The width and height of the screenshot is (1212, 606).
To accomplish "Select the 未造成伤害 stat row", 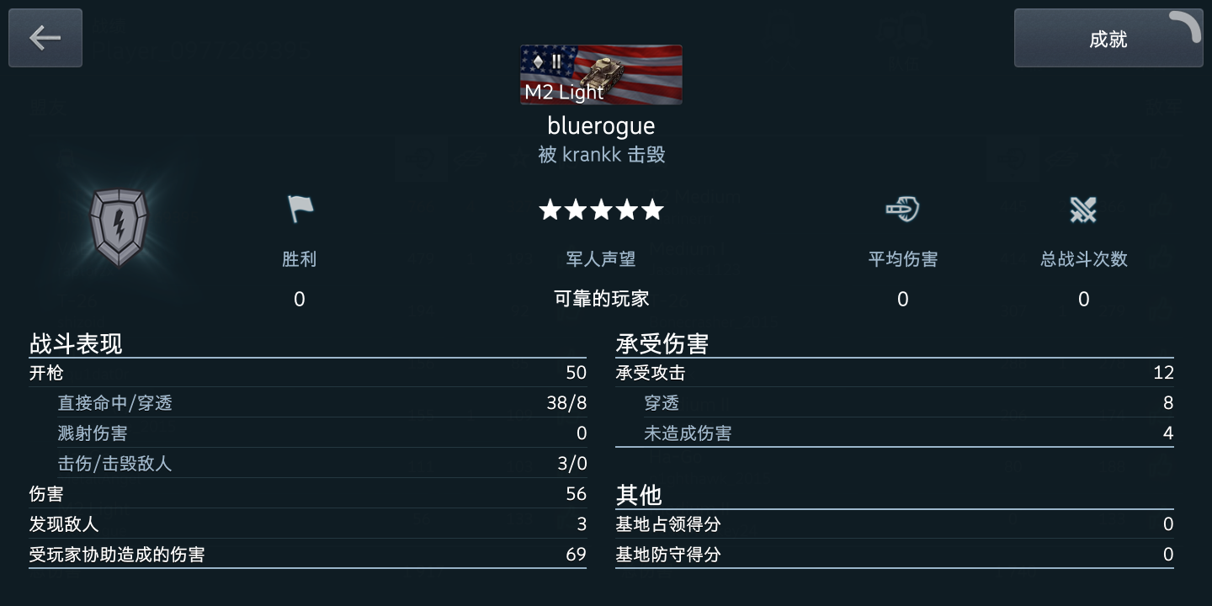I will pos(909,433).
